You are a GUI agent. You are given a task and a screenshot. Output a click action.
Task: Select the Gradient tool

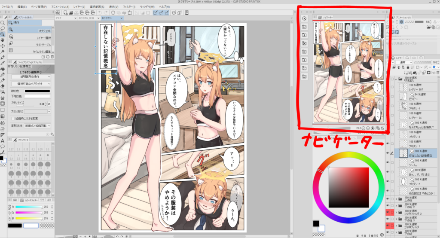(3, 116)
